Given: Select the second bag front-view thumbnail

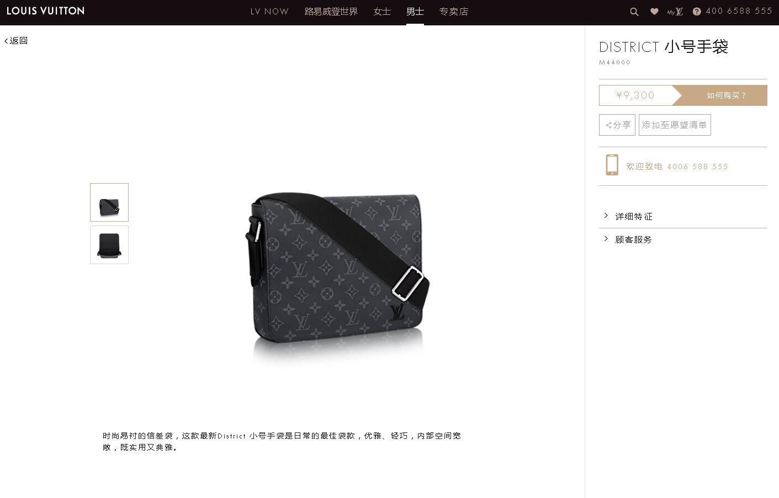Looking at the screenshot, I should 109,245.
